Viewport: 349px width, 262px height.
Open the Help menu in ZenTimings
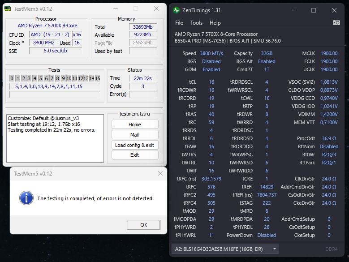point(215,23)
